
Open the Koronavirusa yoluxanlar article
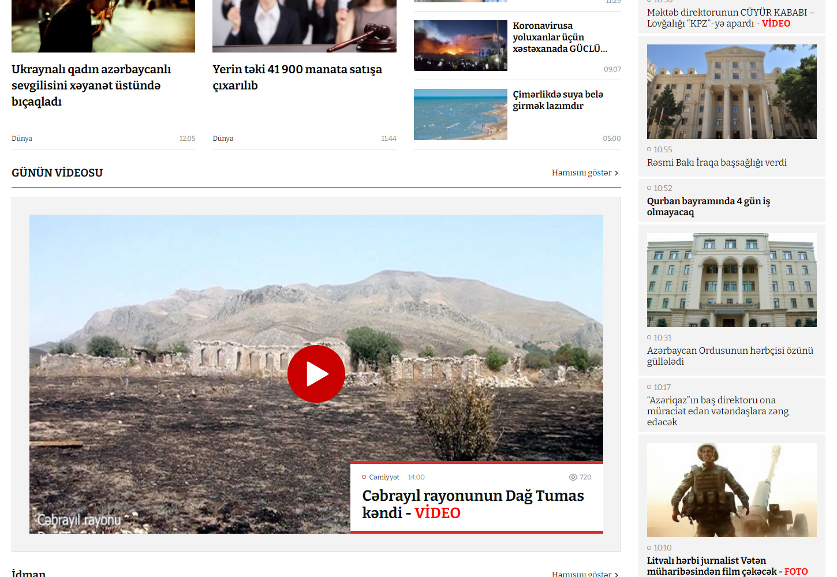click(559, 38)
